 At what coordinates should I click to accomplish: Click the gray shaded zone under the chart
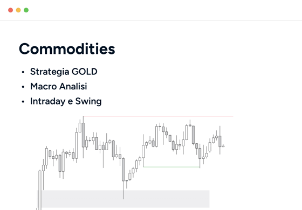123,199
